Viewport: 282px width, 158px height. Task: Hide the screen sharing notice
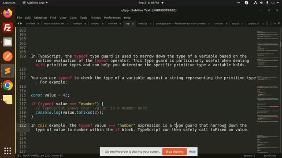click(x=192, y=151)
